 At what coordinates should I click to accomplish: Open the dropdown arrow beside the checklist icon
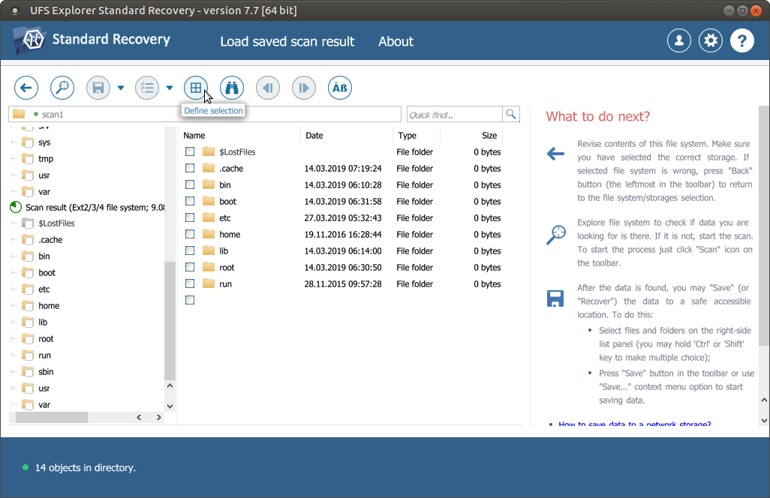click(170, 88)
